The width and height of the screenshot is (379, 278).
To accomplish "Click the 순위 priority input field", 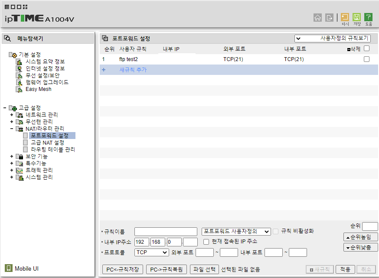I will pos(370,226).
